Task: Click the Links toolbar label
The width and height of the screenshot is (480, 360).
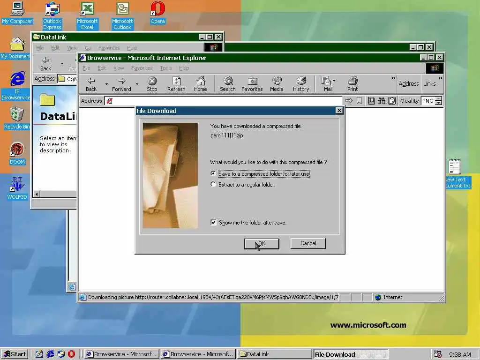Action: [429, 83]
